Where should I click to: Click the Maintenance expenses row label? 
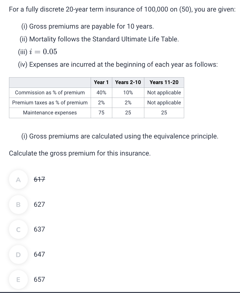[x=50, y=113]
